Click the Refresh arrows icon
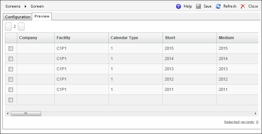Viewport: 262px width, 134px height. tap(218, 6)
